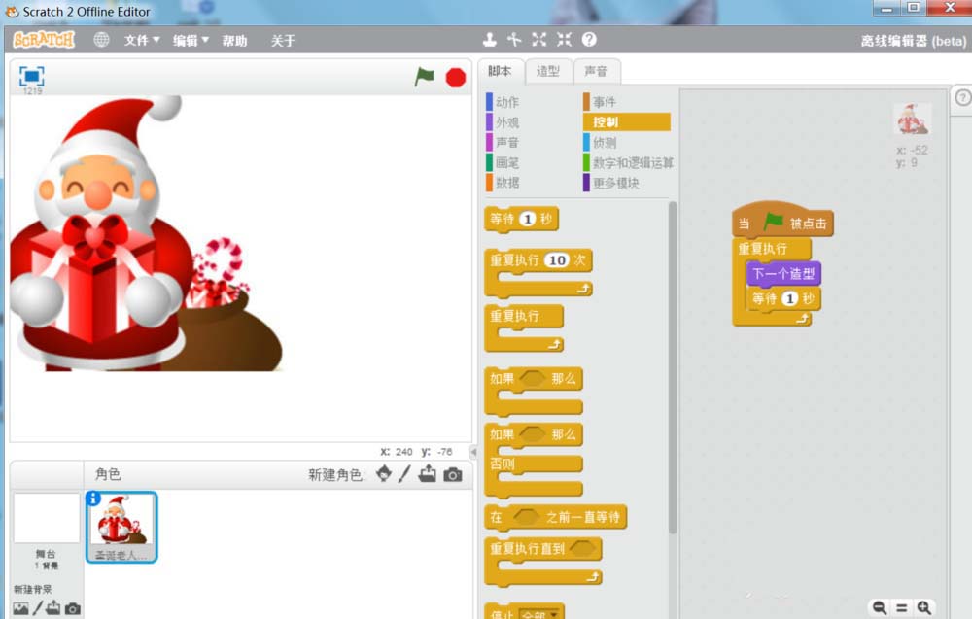Select the 控制 block category
Screen dimensions: 972x619
click(x=627, y=122)
